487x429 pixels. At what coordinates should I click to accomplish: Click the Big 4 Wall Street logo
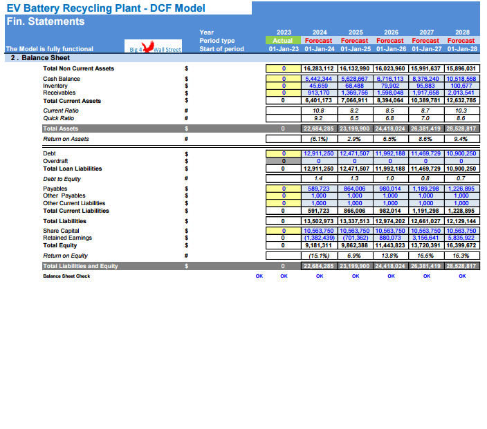pos(155,49)
